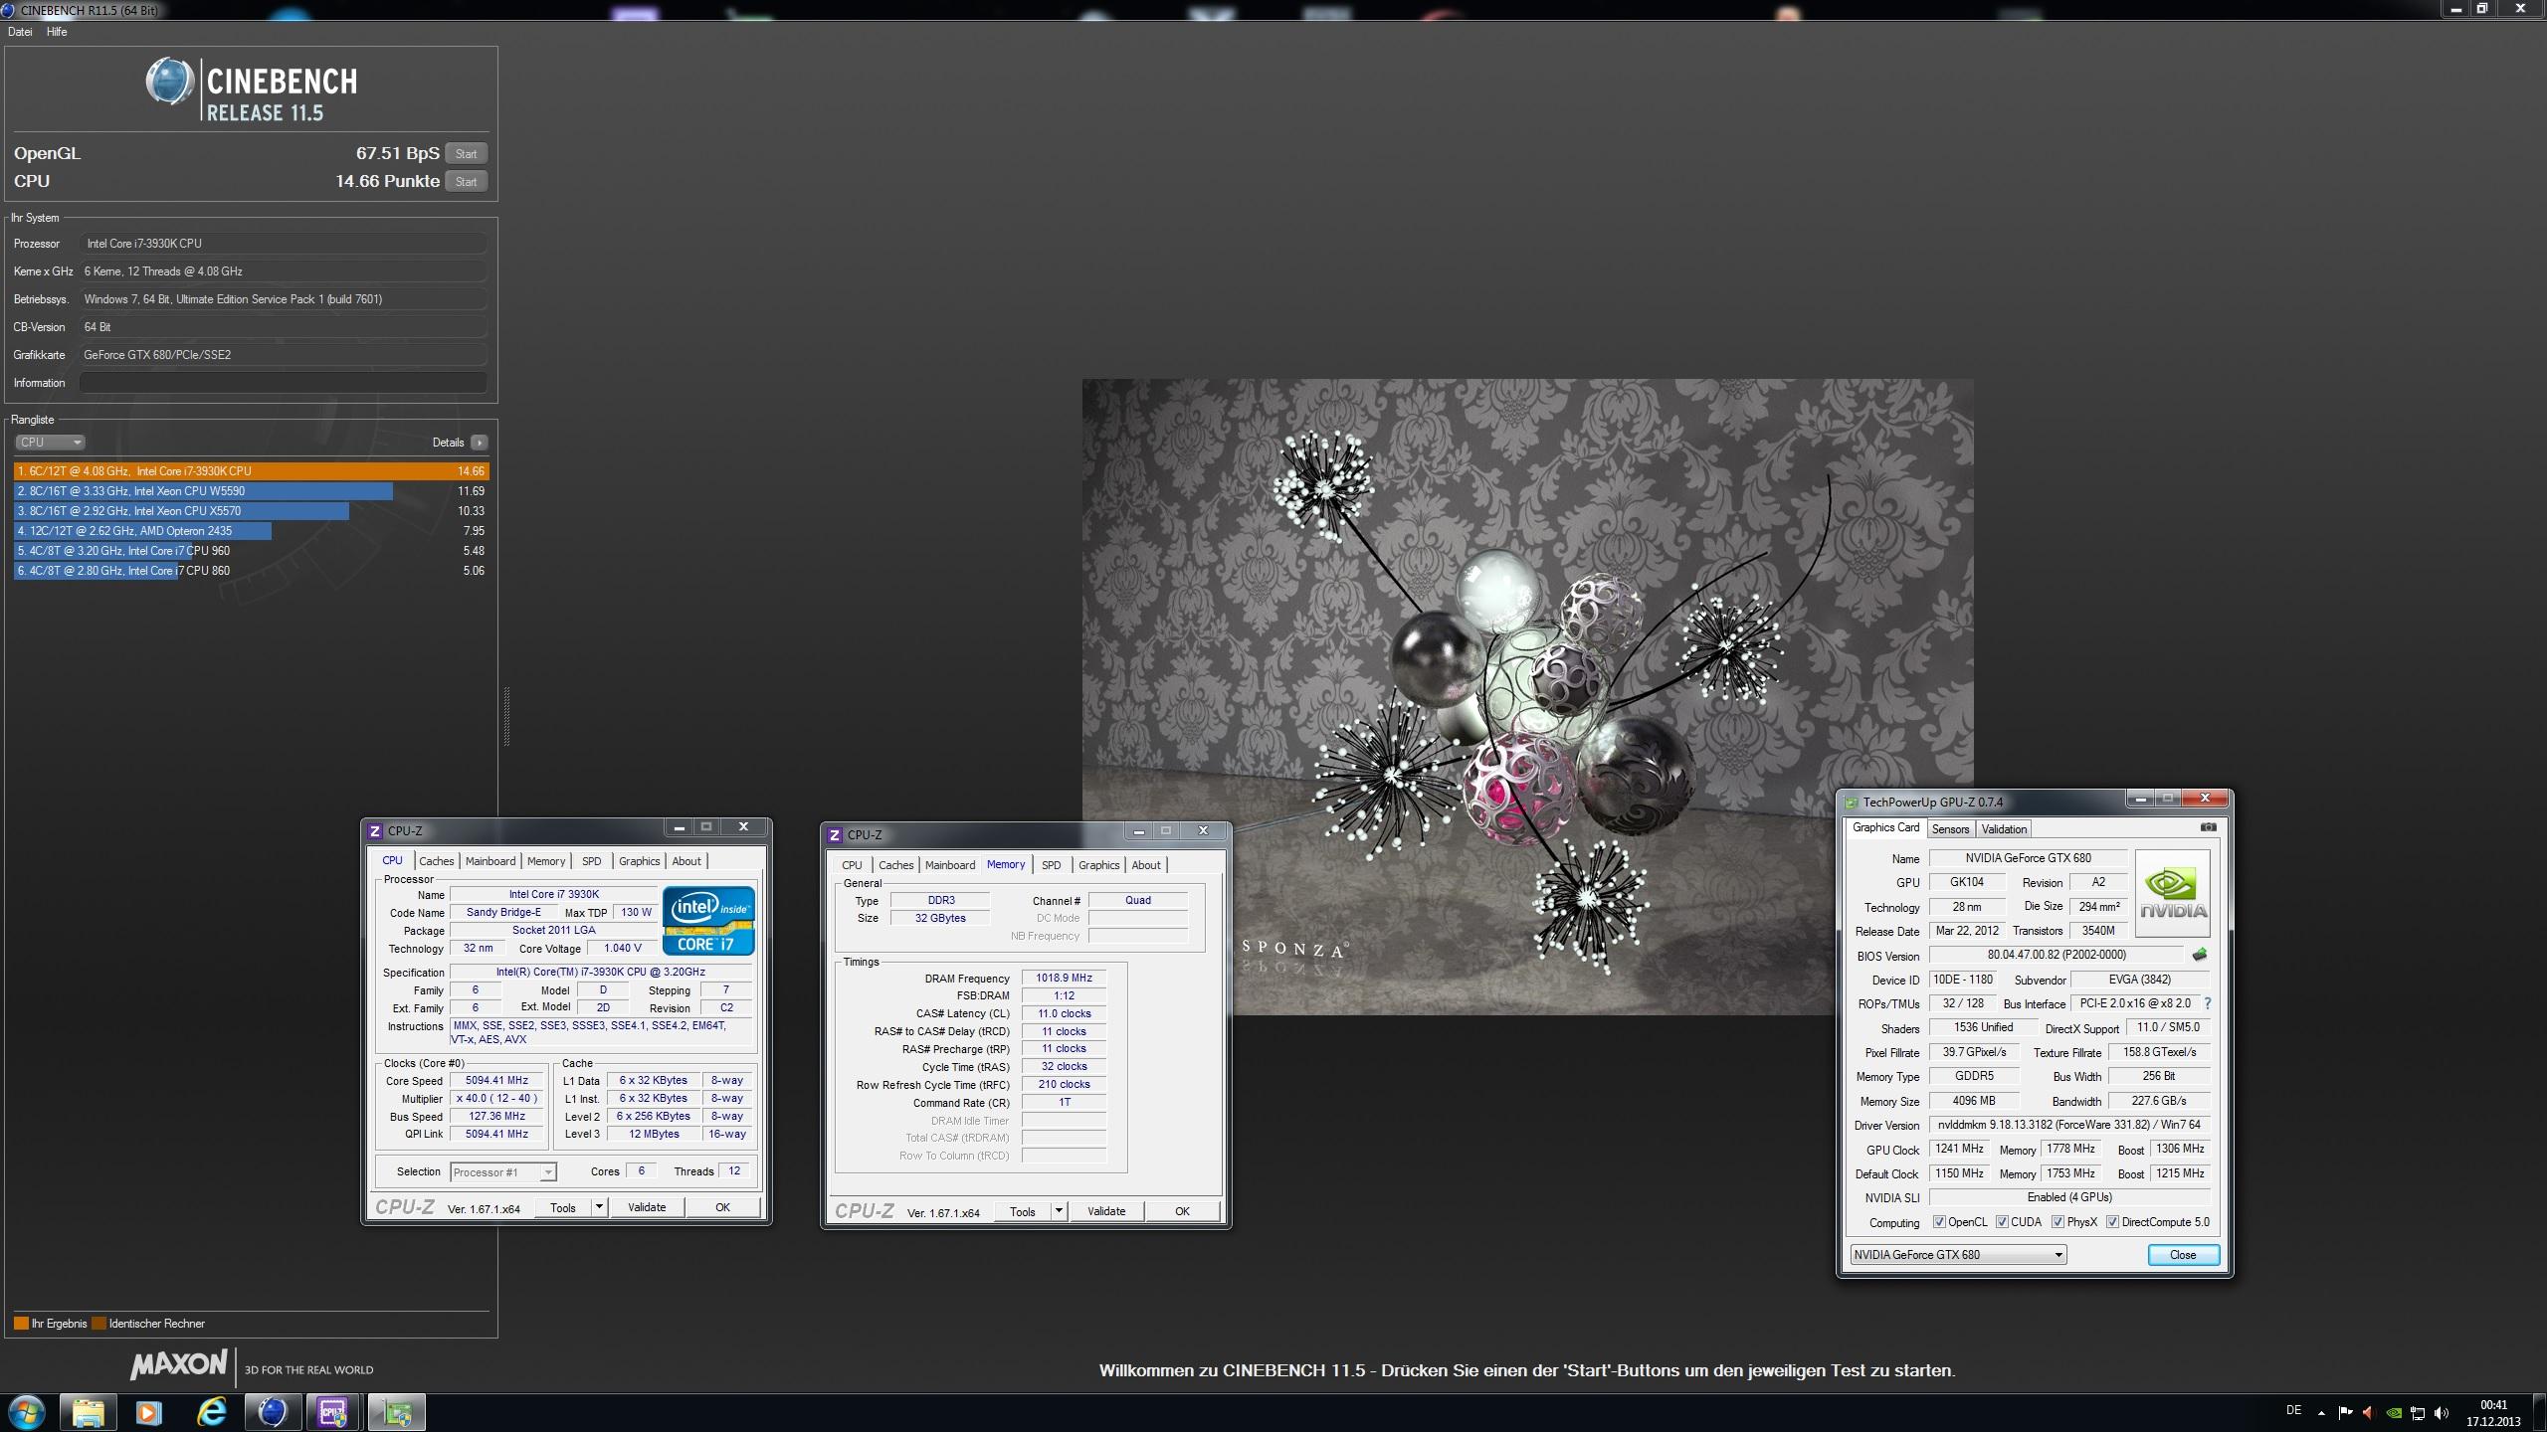Start the CPU benchmark
2547x1432 pixels.
[x=466, y=181]
